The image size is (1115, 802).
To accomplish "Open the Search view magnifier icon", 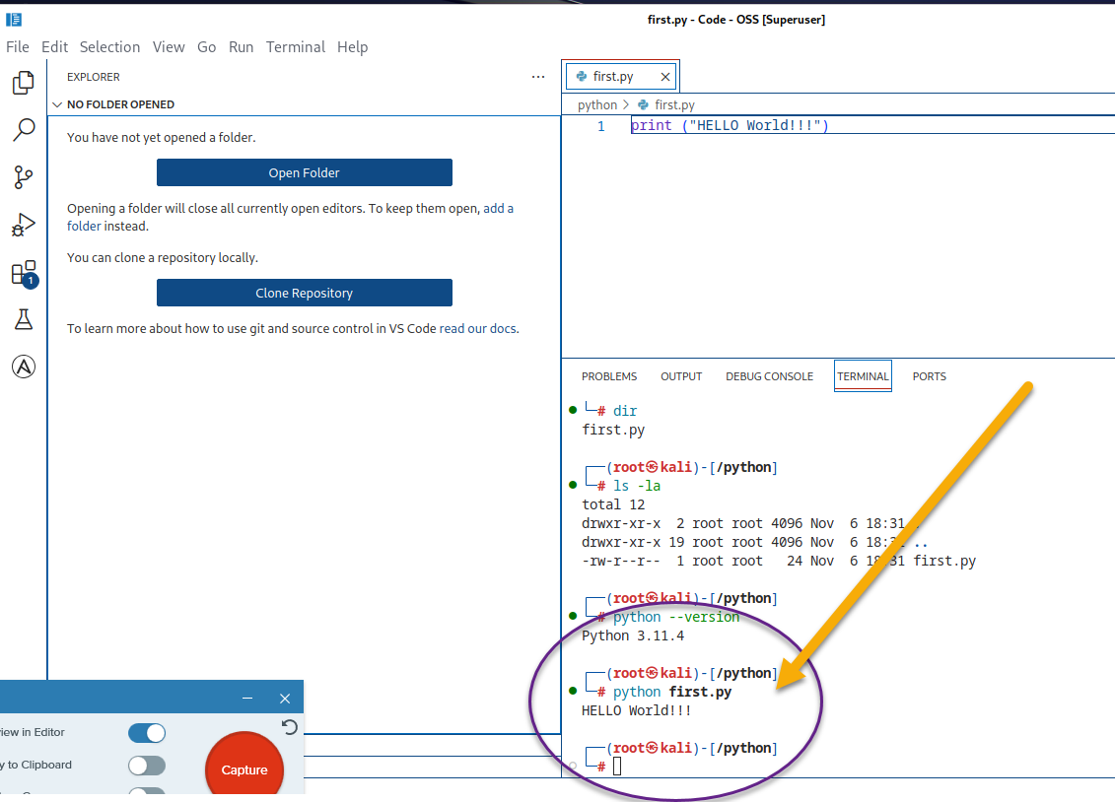I will [24, 129].
